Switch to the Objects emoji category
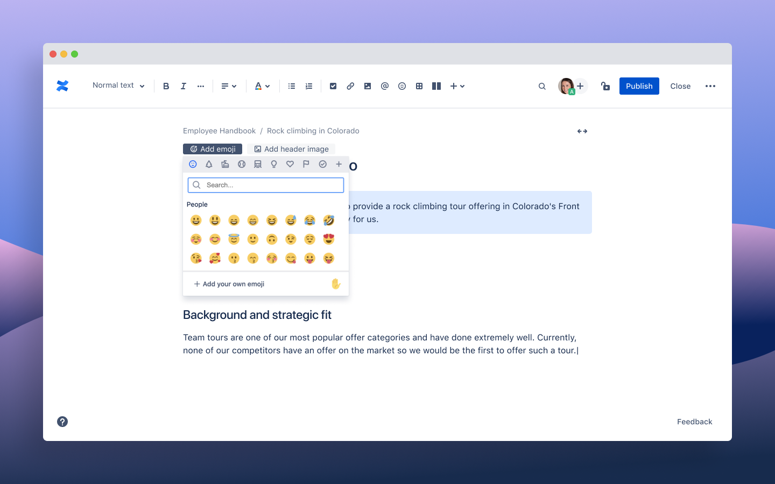The height and width of the screenshot is (484, 775). 274,164
